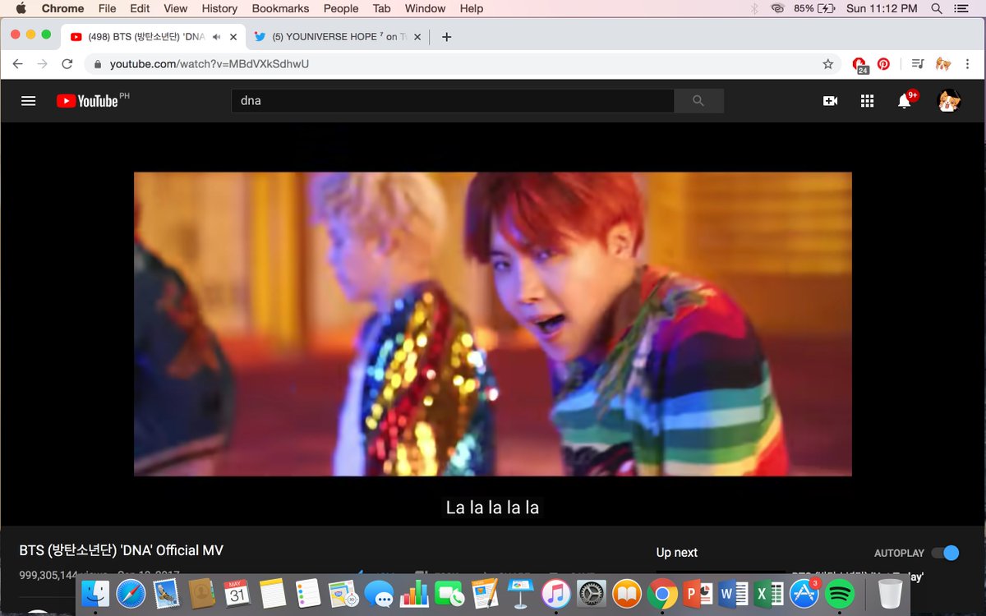Open Keynote from the dock

coord(521,592)
